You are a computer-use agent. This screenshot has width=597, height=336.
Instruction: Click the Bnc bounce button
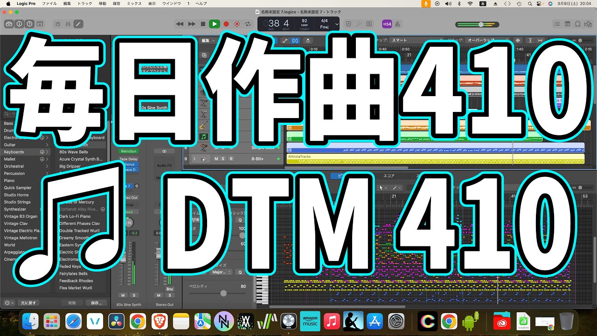(170, 289)
